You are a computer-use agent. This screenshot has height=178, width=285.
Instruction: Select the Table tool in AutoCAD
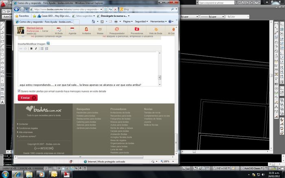click(x=2, y=98)
